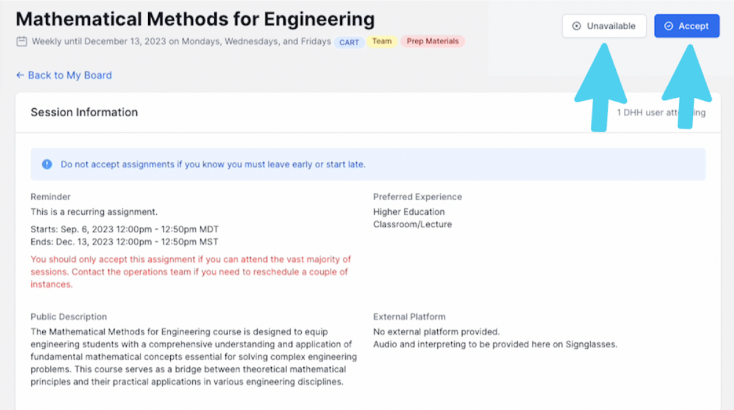Click the weekly schedule text under the title
The width and height of the screenshot is (734, 410).
(x=181, y=42)
